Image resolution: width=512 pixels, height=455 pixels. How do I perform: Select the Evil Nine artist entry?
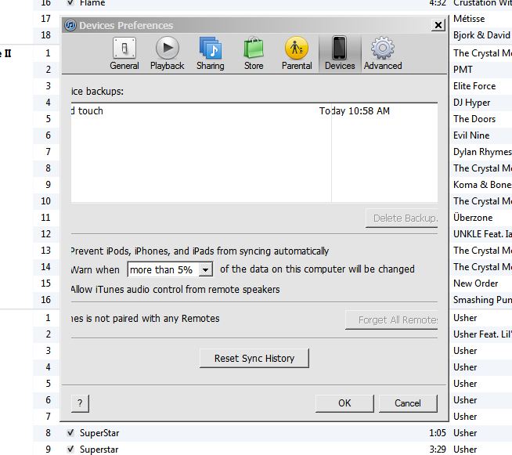[x=471, y=135]
